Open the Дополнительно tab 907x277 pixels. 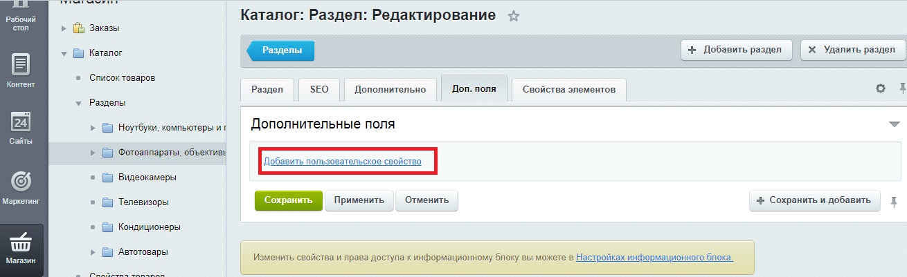click(x=390, y=90)
